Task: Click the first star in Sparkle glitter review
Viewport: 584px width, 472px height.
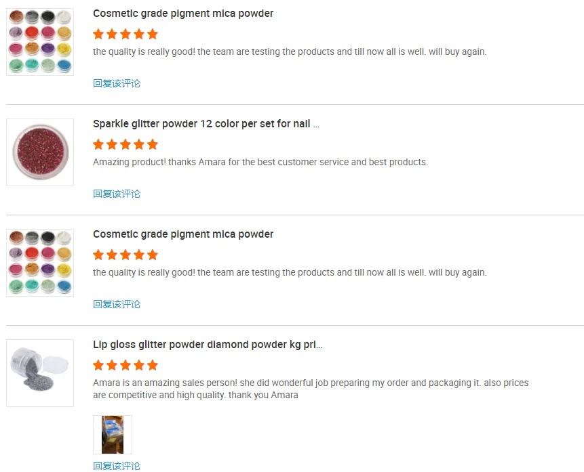Action: point(98,144)
